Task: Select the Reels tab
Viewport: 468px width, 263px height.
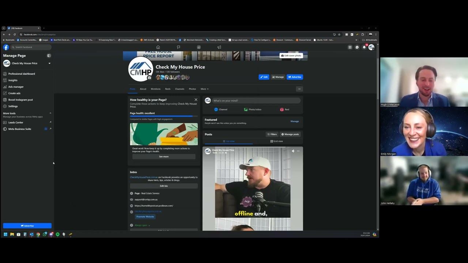Action: pos(167,89)
